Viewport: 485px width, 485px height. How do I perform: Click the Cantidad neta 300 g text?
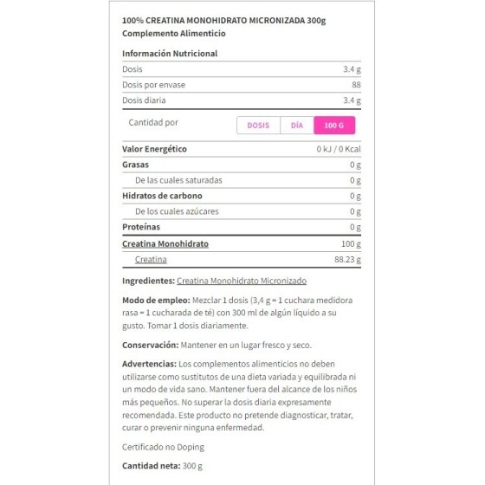tap(163, 466)
